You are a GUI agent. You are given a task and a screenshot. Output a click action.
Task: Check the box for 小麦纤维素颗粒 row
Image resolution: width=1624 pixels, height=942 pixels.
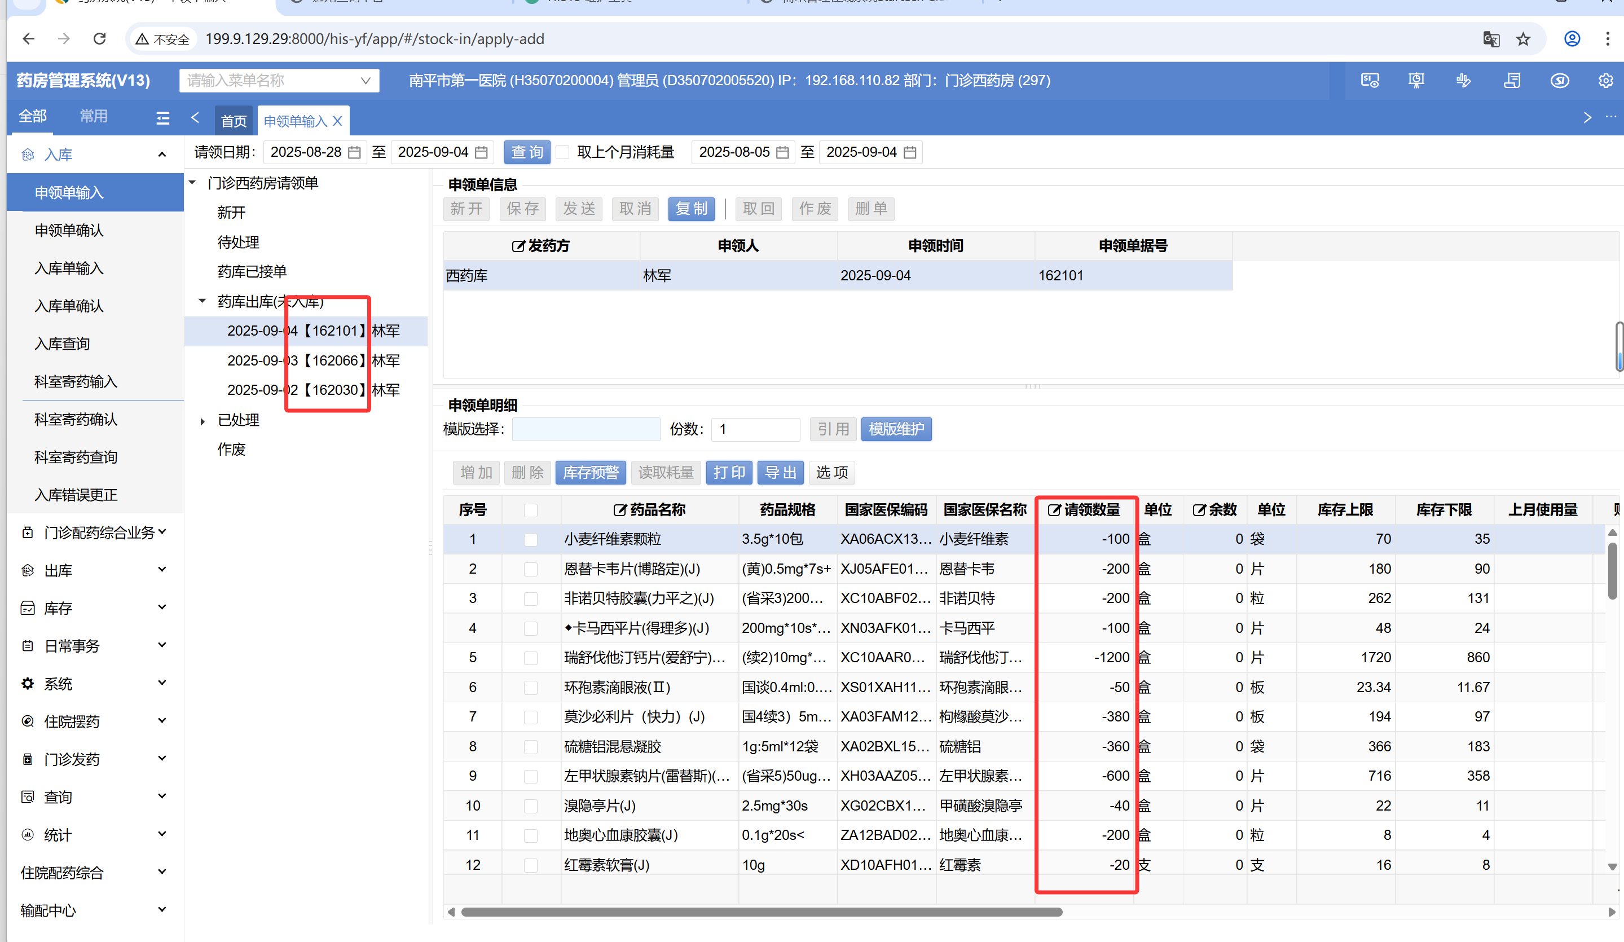tap(530, 539)
